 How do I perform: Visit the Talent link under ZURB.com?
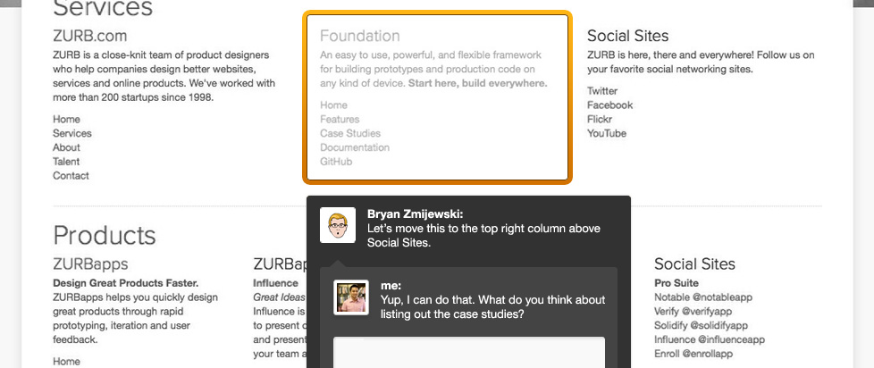[66, 162]
